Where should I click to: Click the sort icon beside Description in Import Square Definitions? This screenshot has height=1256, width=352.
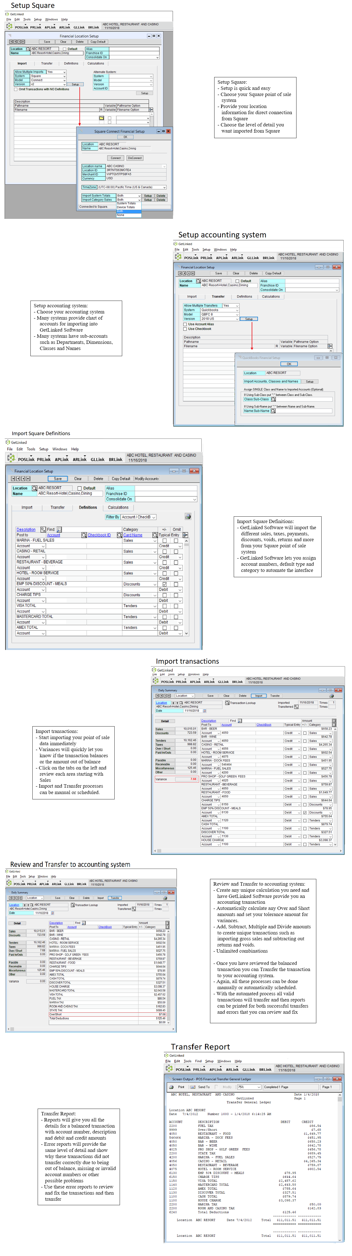pyautogui.click(x=43, y=529)
